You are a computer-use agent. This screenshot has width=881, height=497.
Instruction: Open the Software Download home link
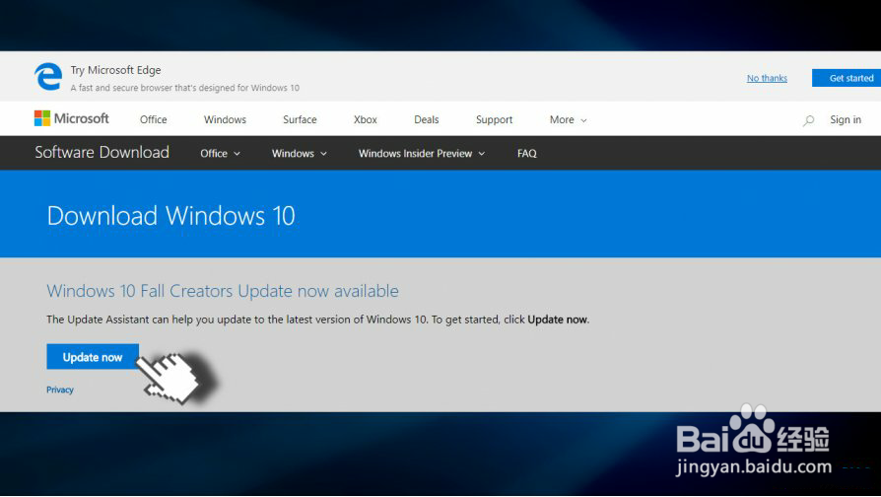tap(102, 153)
